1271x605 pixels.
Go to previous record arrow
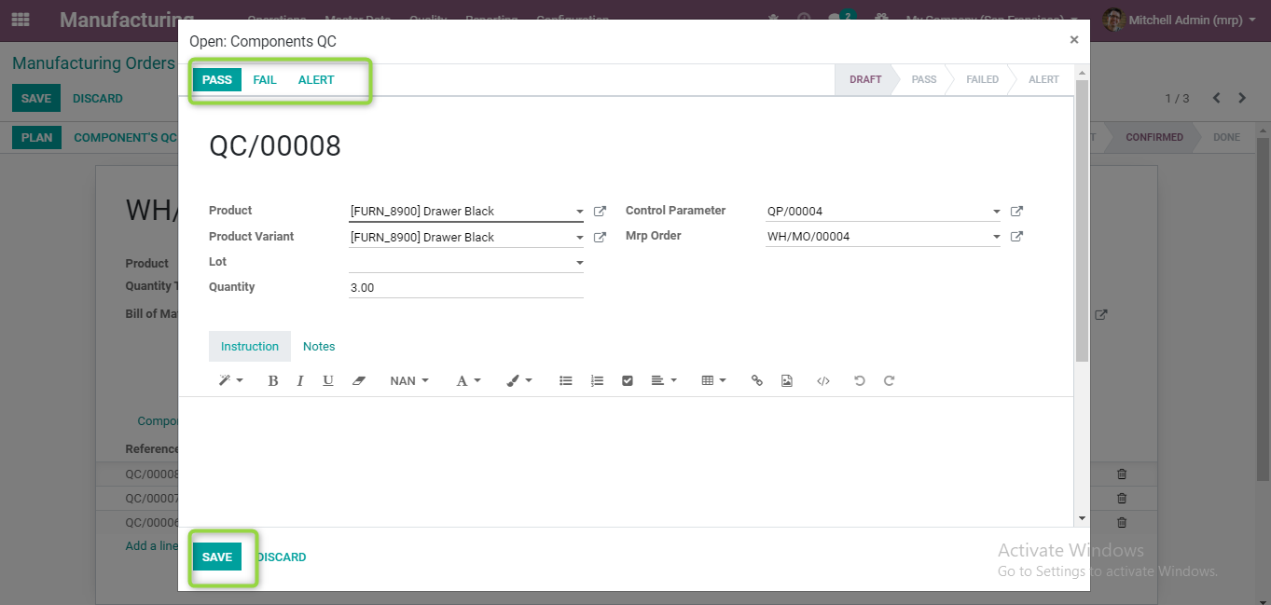(x=1216, y=98)
